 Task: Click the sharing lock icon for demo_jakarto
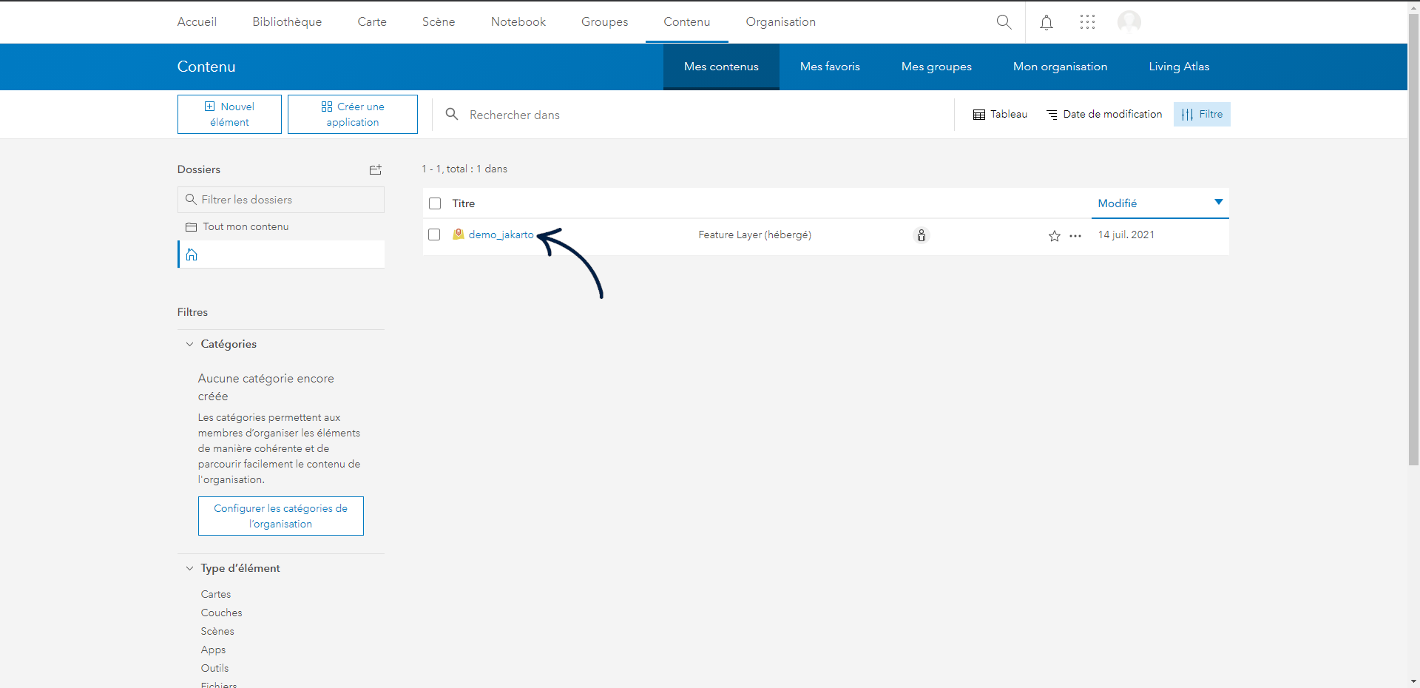click(x=922, y=235)
